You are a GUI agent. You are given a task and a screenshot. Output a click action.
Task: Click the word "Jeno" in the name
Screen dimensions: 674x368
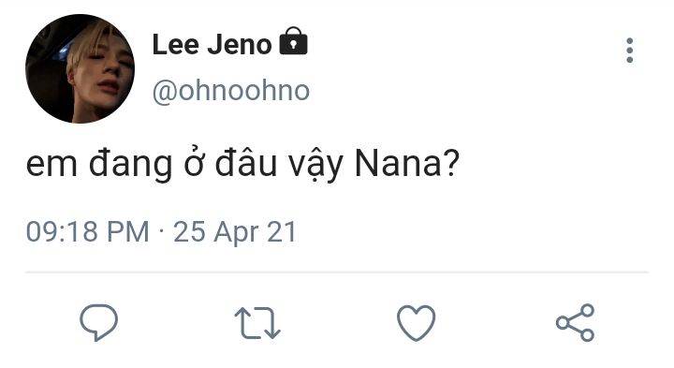tap(239, 45)
